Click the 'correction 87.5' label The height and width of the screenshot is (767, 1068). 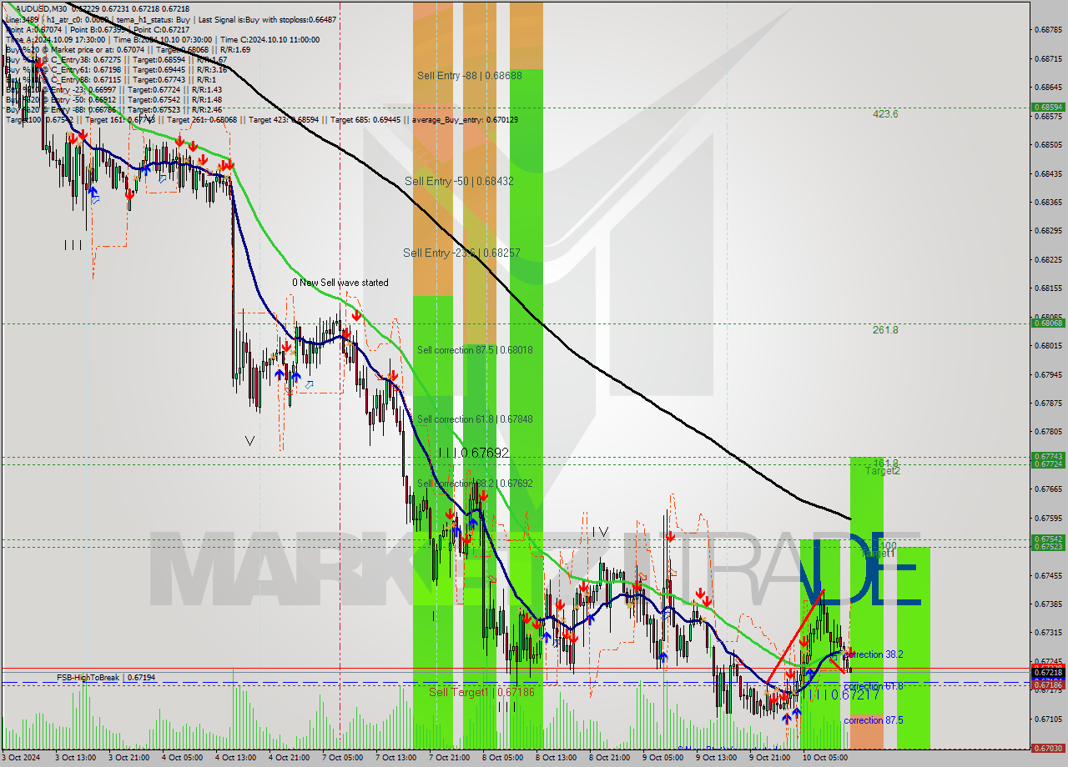pyautogui.click(x=874, y=720)
